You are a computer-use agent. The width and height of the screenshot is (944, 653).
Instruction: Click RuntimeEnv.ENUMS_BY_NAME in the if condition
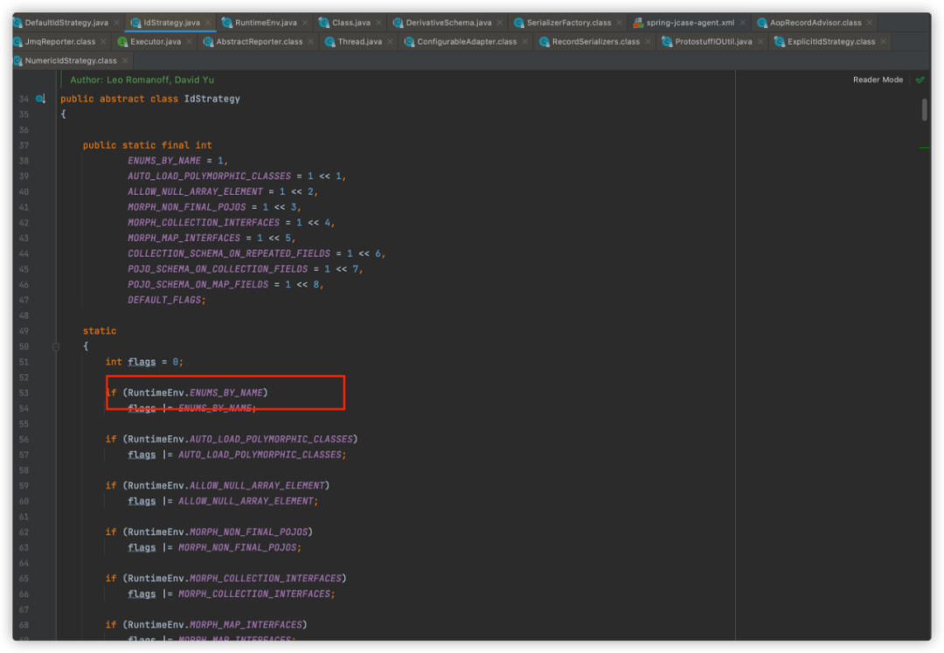click(195, 392)
